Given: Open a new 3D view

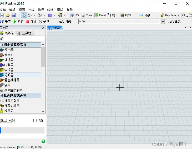Looking at the screenshot, I should click(75, 15).
